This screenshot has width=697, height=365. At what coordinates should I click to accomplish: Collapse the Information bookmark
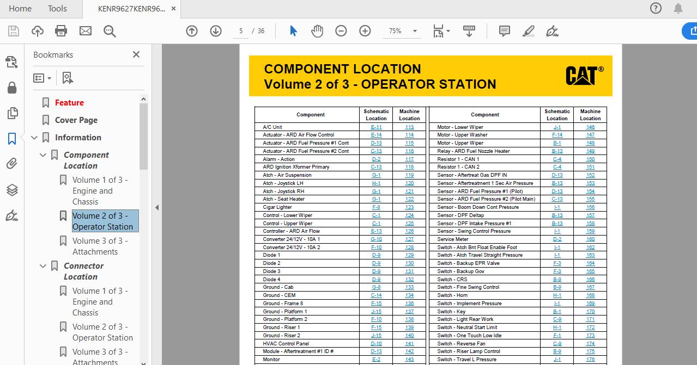coord(34,138)
